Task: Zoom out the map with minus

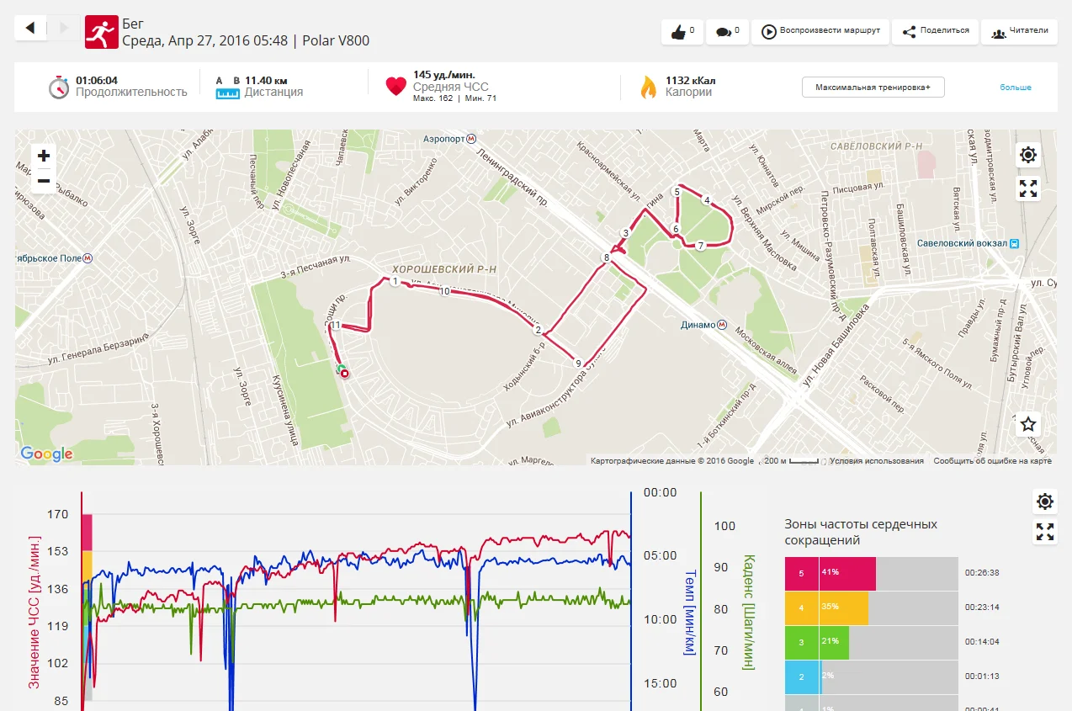Action: tap(44, 181)
